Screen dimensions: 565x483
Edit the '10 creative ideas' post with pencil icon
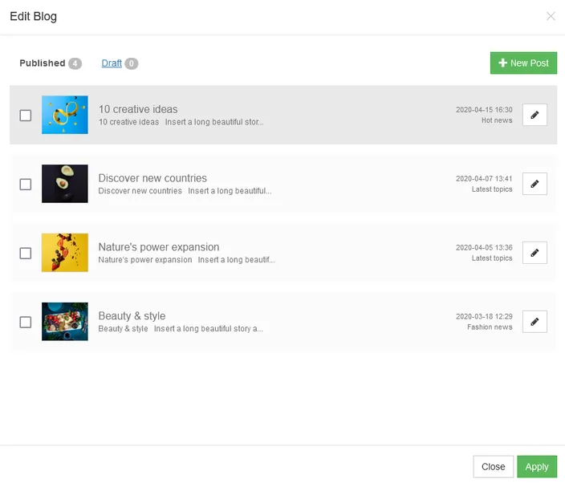coord(535,115)
